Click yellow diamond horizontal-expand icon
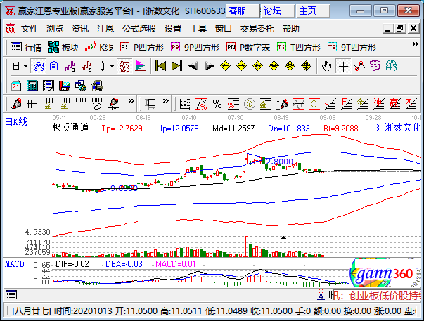This screenshot has height=321, width=424. tap(257, 66)
